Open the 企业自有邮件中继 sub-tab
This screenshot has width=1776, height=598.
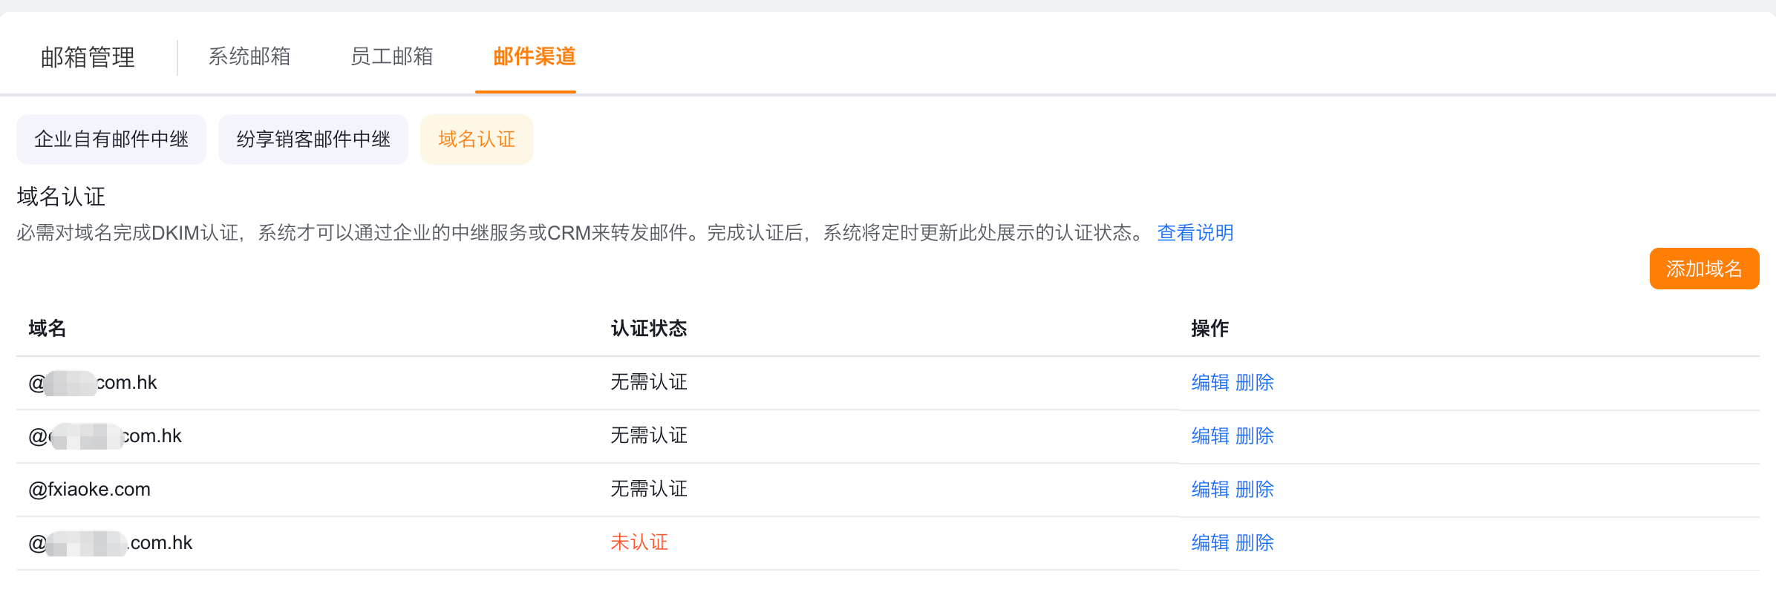[111, 139]
